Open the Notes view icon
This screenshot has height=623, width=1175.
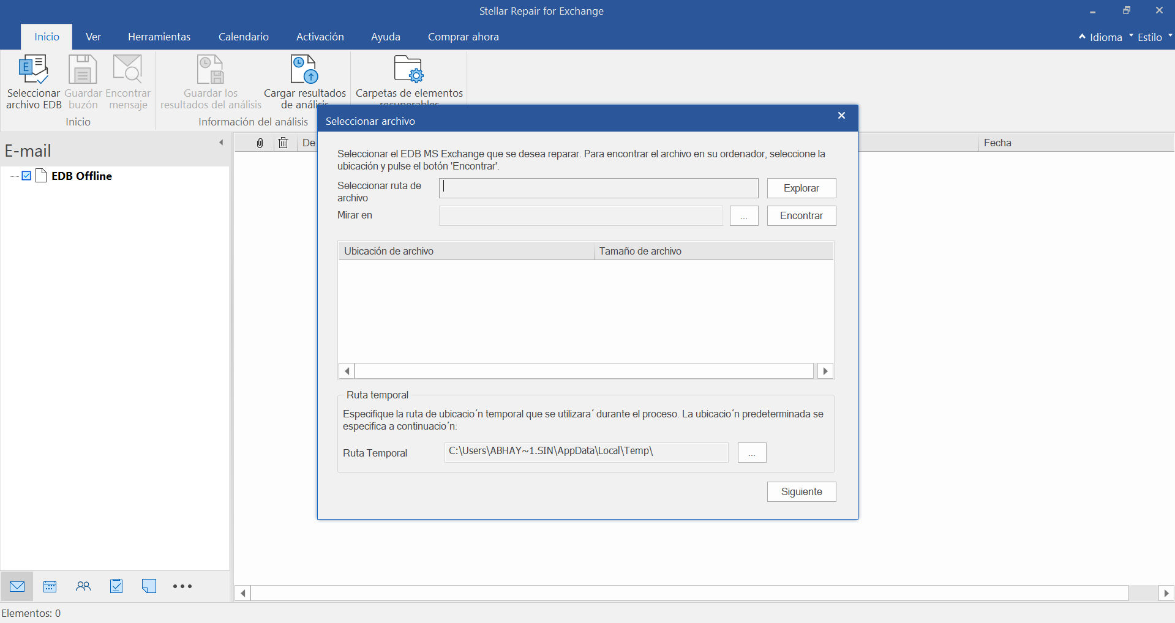coord(149,586)
